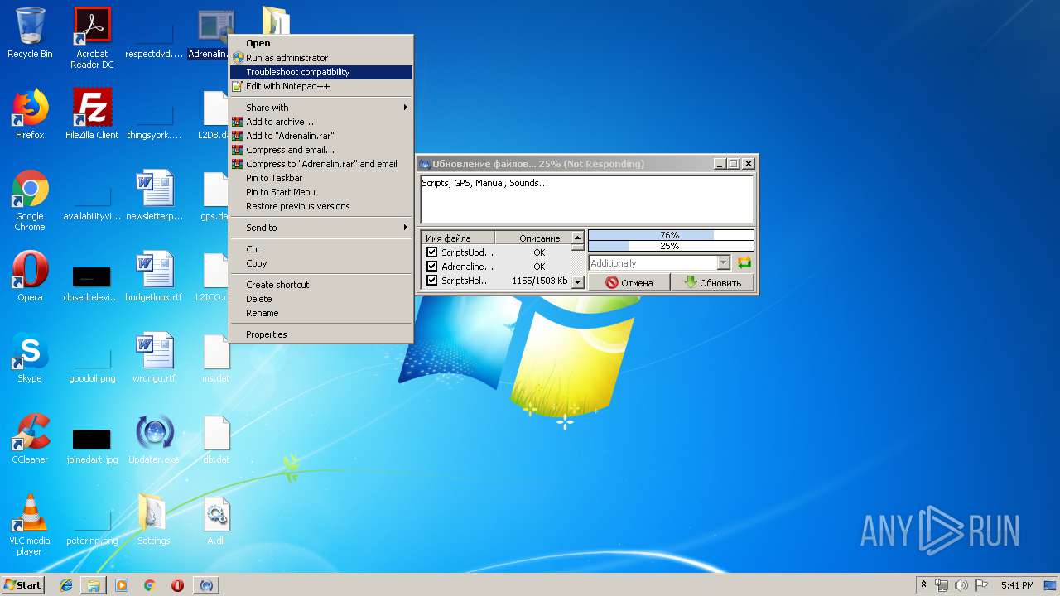The height and width of the screenshot is (596, 1060).
Task: Open Chrome from the taskbar
Action: click(x=150, y=585)
